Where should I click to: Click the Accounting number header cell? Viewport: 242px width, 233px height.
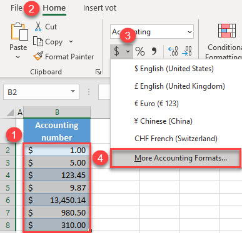pos(57,131)
